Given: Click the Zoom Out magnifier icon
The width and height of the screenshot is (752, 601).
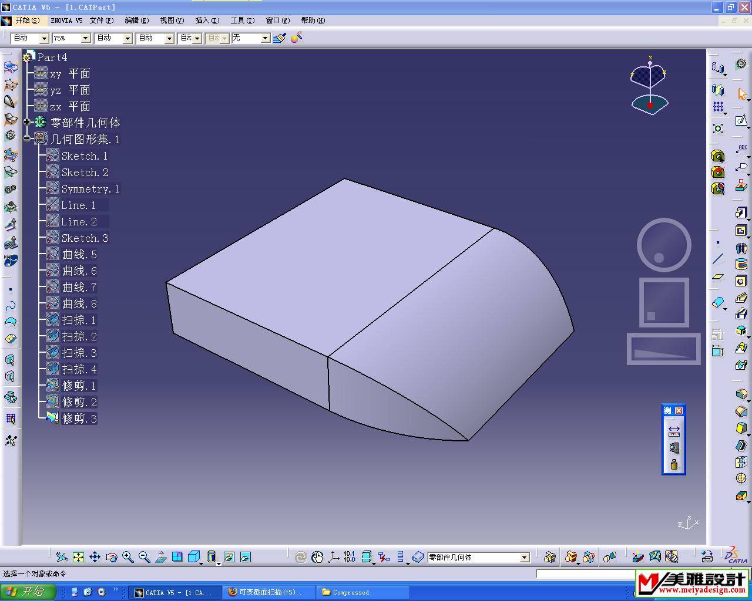Looking at the screenshot, I should (144, 557).
